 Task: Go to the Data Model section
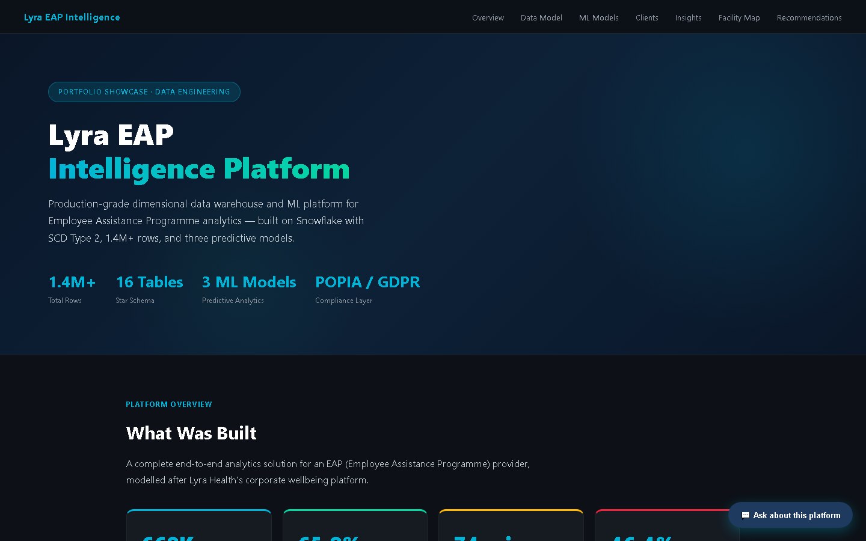pos(541,18)
